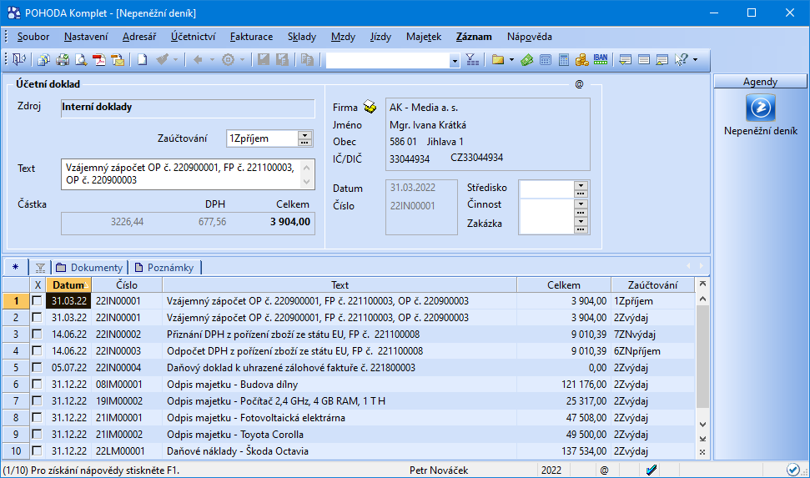The height and width of the screenshot is (478, 810).
Task: Open the first calculator icon
Action: pyautogui.click(x=546, y=60)
